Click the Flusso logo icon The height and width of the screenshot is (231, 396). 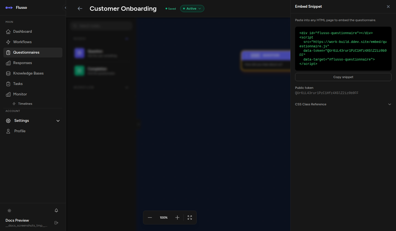[x=9, y=8]
